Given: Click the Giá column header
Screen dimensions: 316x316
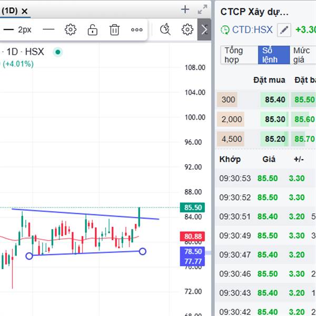Looking at the screenshot, I should [269, 159].
